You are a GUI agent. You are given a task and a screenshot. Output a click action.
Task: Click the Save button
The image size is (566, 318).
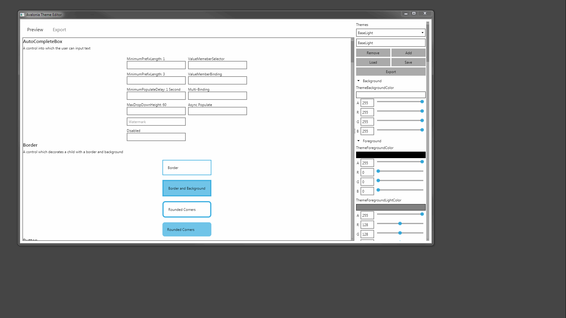[408, 62]
